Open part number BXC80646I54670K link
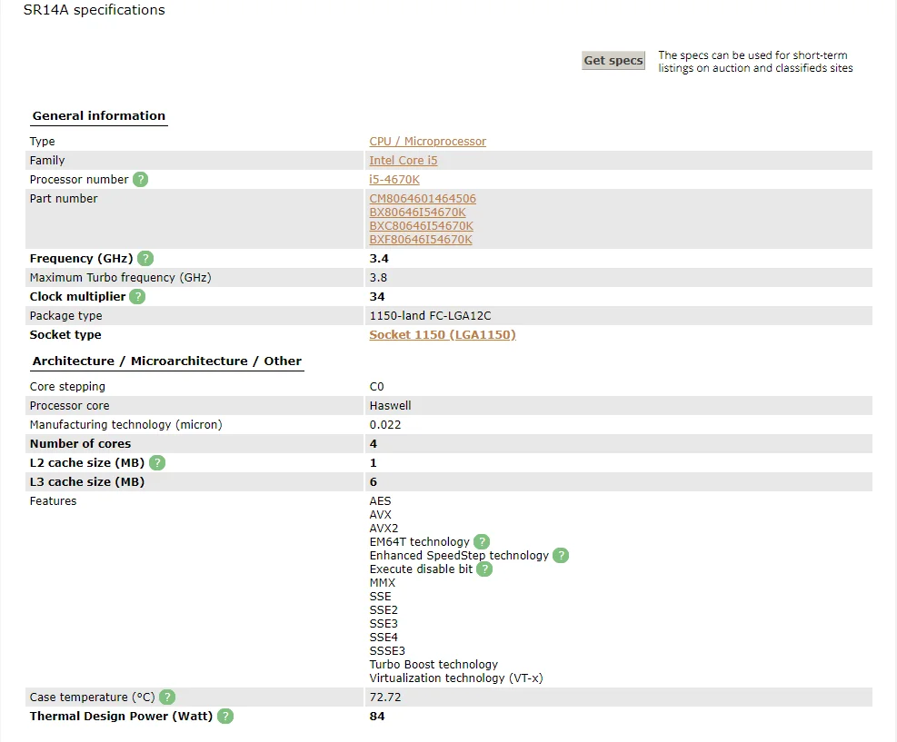Screen dimensions: 897x742 point(422,226)
